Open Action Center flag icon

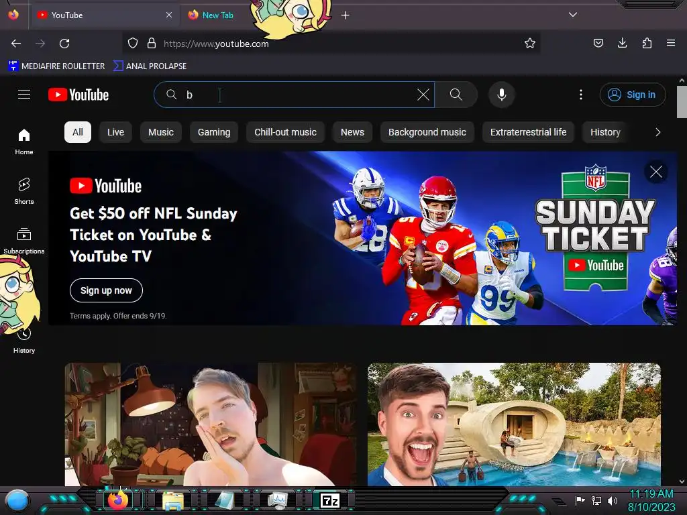pos(580,500)
